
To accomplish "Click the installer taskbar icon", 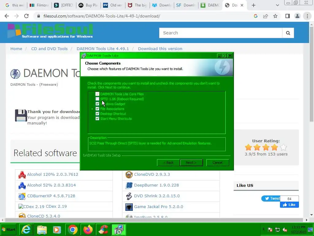I will tap(119, 230).
